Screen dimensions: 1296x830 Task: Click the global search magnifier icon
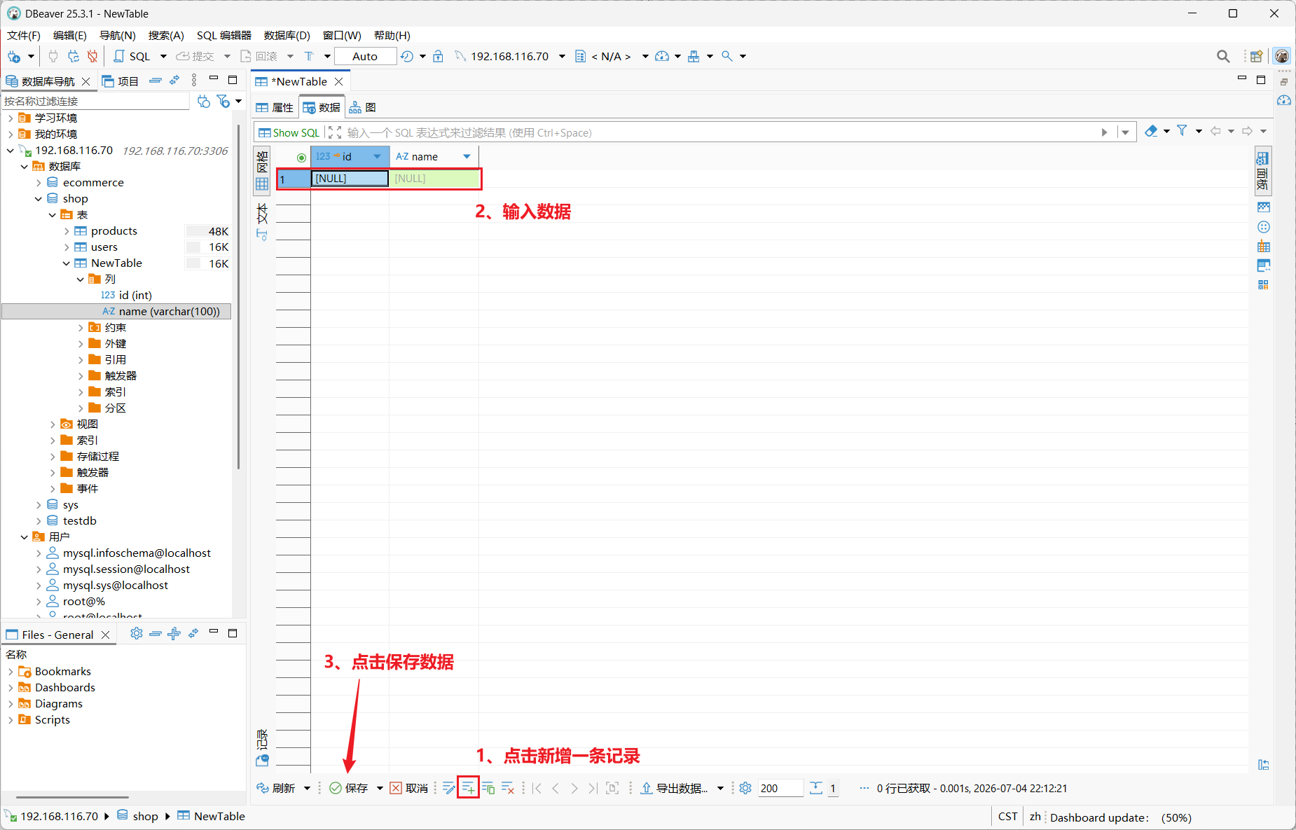(1223, 56)
